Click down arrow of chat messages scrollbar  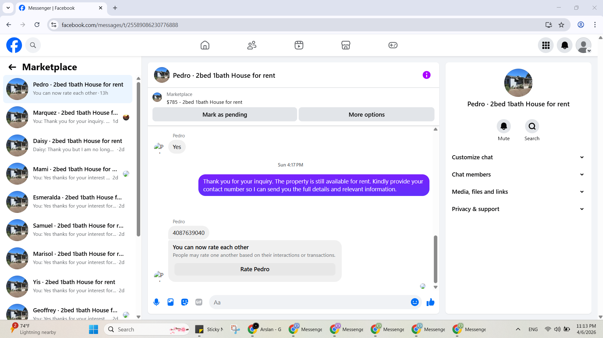(435, 287)
